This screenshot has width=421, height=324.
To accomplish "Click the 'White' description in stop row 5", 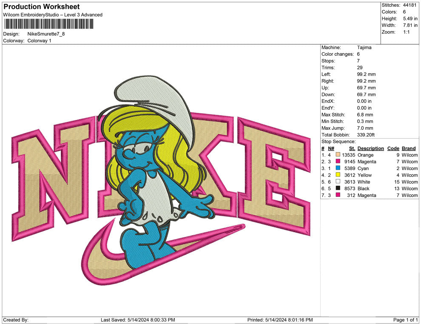I will tap(364, 182).
